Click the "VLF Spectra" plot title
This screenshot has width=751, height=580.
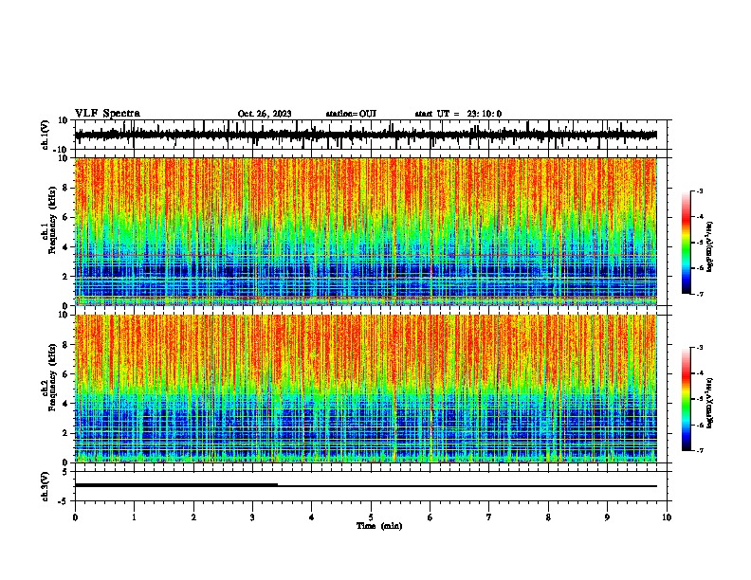point(107,114)
